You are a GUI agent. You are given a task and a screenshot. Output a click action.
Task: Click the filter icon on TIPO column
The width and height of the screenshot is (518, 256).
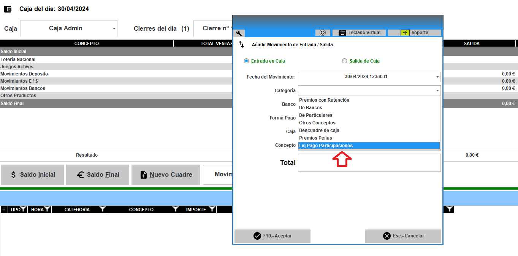click(x=23, y=209)
